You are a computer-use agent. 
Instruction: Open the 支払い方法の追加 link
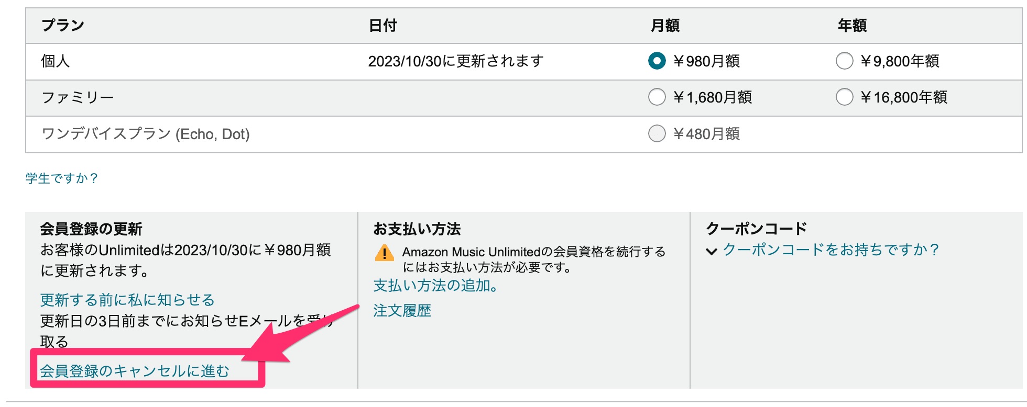pyautogui.click(x=435, y=286)
